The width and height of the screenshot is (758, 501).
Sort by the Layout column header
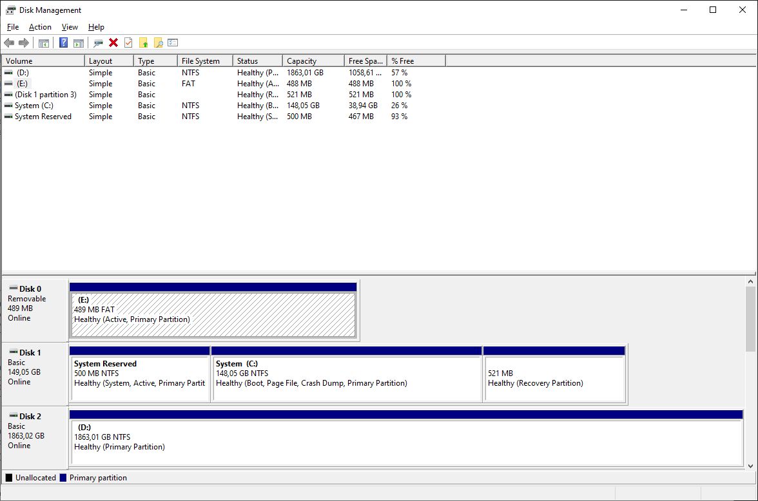coord(110,61)
